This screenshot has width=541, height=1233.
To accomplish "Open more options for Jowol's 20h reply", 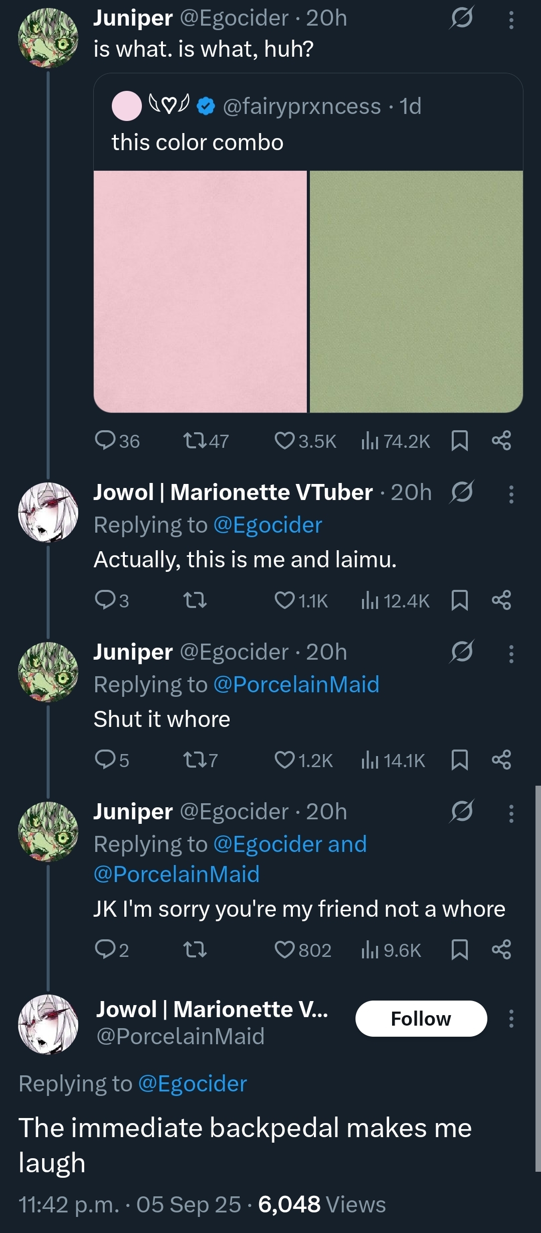I will pyautogui.click(x=511, y=494).
